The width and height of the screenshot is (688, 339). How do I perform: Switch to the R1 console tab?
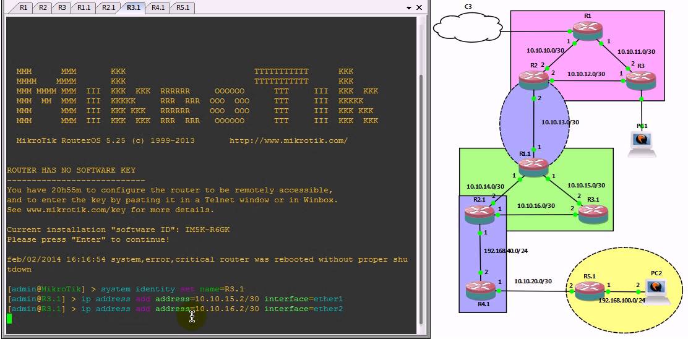(24, 7)
